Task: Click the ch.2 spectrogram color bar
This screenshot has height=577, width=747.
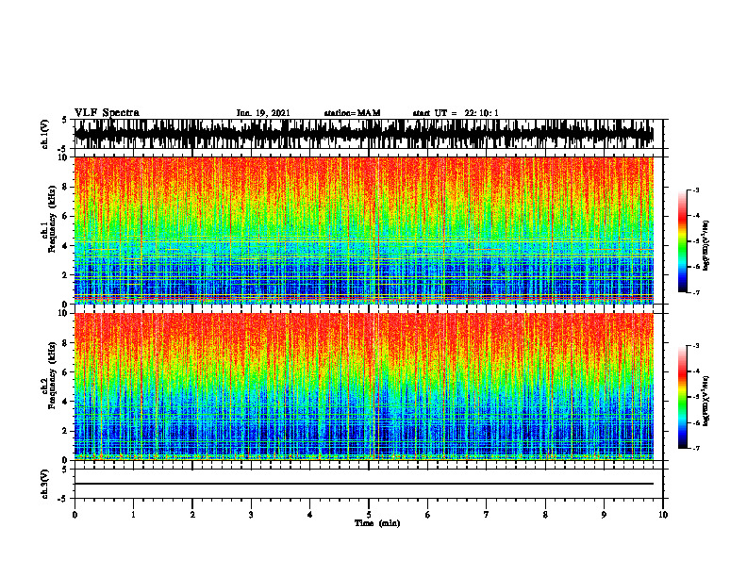Action: pos(683,397)
